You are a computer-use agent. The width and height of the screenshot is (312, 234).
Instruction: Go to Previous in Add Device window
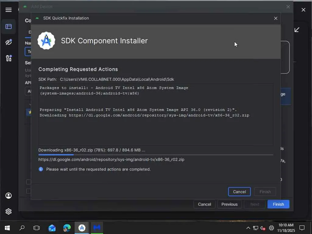(229, 204)
